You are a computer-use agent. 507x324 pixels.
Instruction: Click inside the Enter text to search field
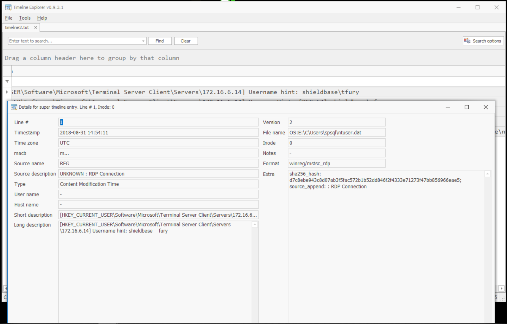tap(63, 41)
